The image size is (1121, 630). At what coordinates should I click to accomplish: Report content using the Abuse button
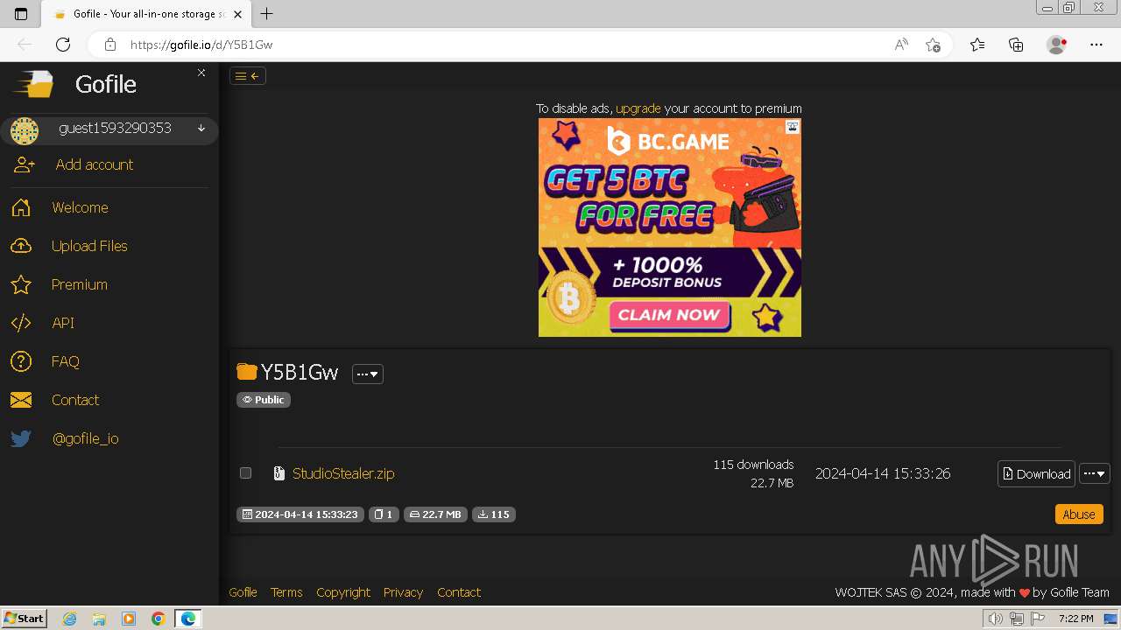click(1079, 514)
